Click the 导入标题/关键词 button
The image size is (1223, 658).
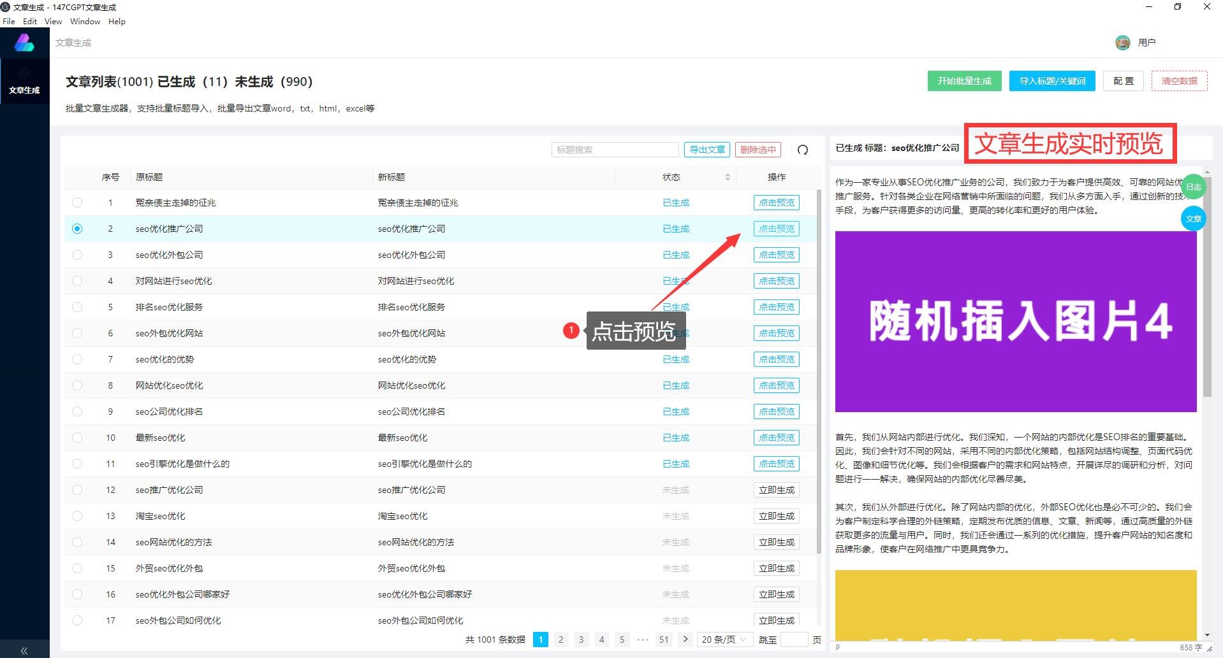pos(1052,81)
